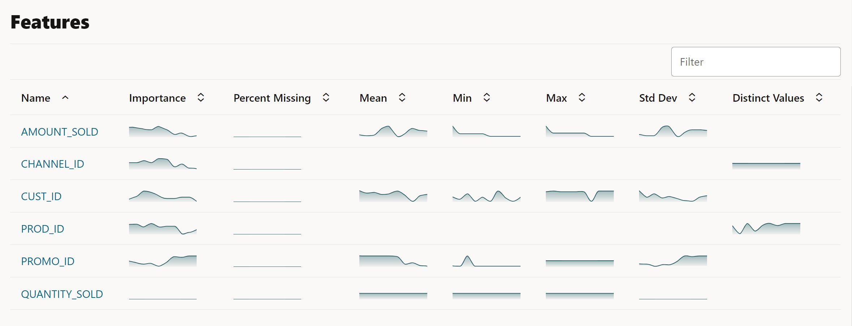Click the PROMO_ID feature name
This screenshot has height=326, width=852.
48,261
